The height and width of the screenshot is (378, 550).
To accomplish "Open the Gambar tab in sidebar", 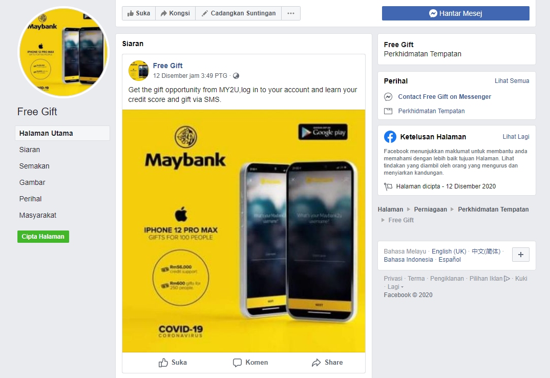I will coord(32,182).
